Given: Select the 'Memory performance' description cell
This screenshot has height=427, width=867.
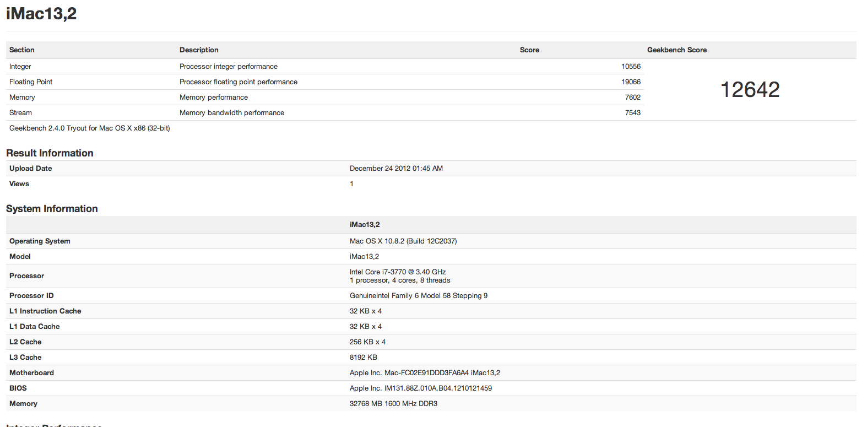Looking at the screenshot, I should (x=214, y=97).
